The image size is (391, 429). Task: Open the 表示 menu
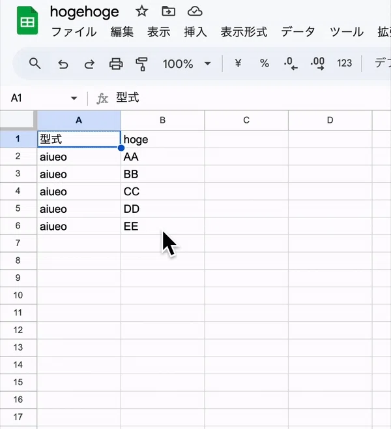point(158,32)
